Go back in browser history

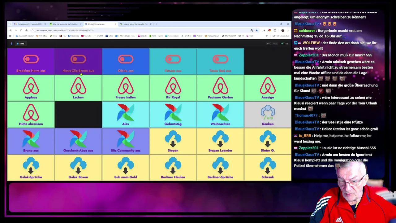click(10, 30)
